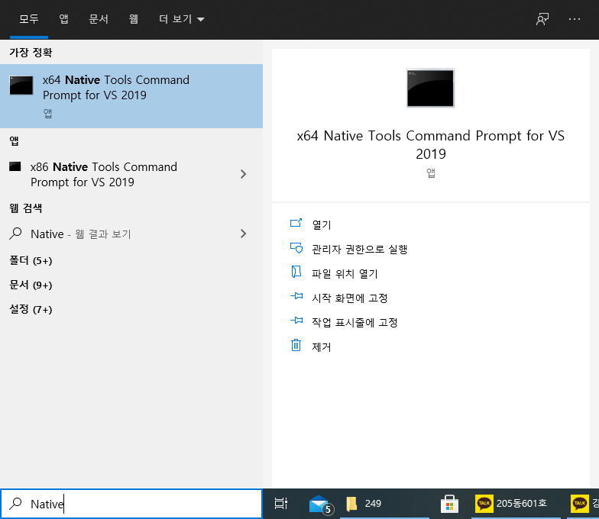
Task: Click the open icon beside 열기
Action: (296, 223)
